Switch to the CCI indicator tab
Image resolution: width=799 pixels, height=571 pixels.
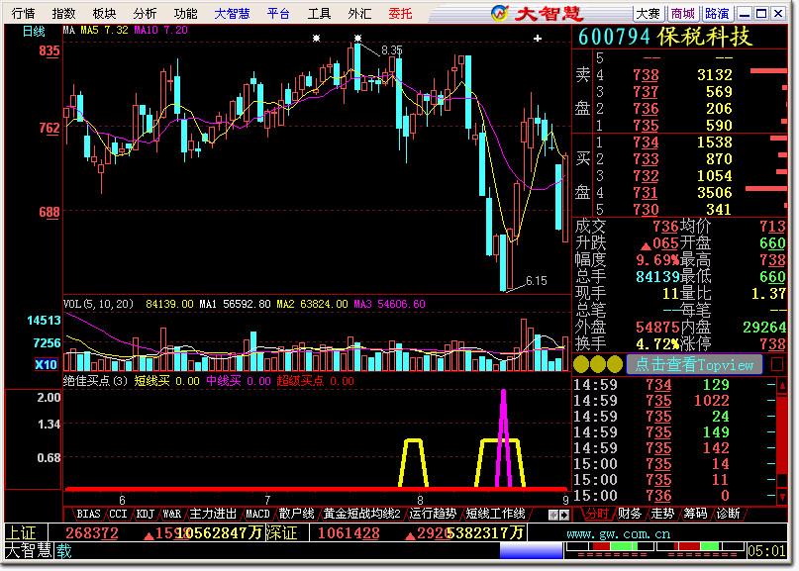(118, 514)
